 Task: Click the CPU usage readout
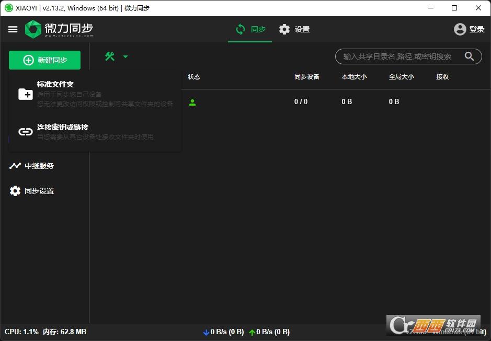tap(21, 332)
